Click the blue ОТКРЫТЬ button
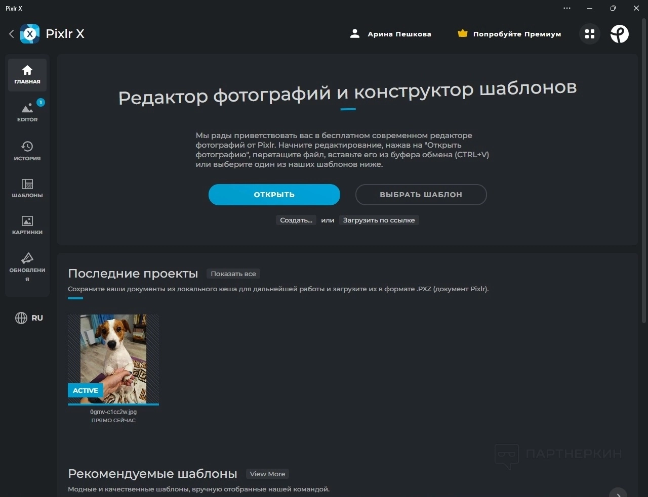 point(274,195)
